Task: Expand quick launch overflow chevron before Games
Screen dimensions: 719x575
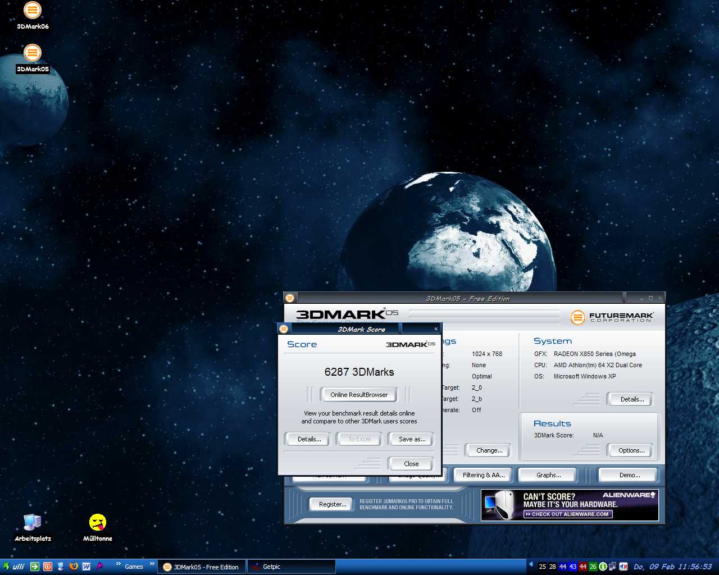Action: pyautogui.click(x=119, y=564)
